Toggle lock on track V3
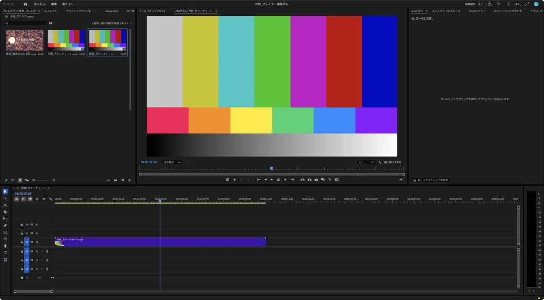 21,225
